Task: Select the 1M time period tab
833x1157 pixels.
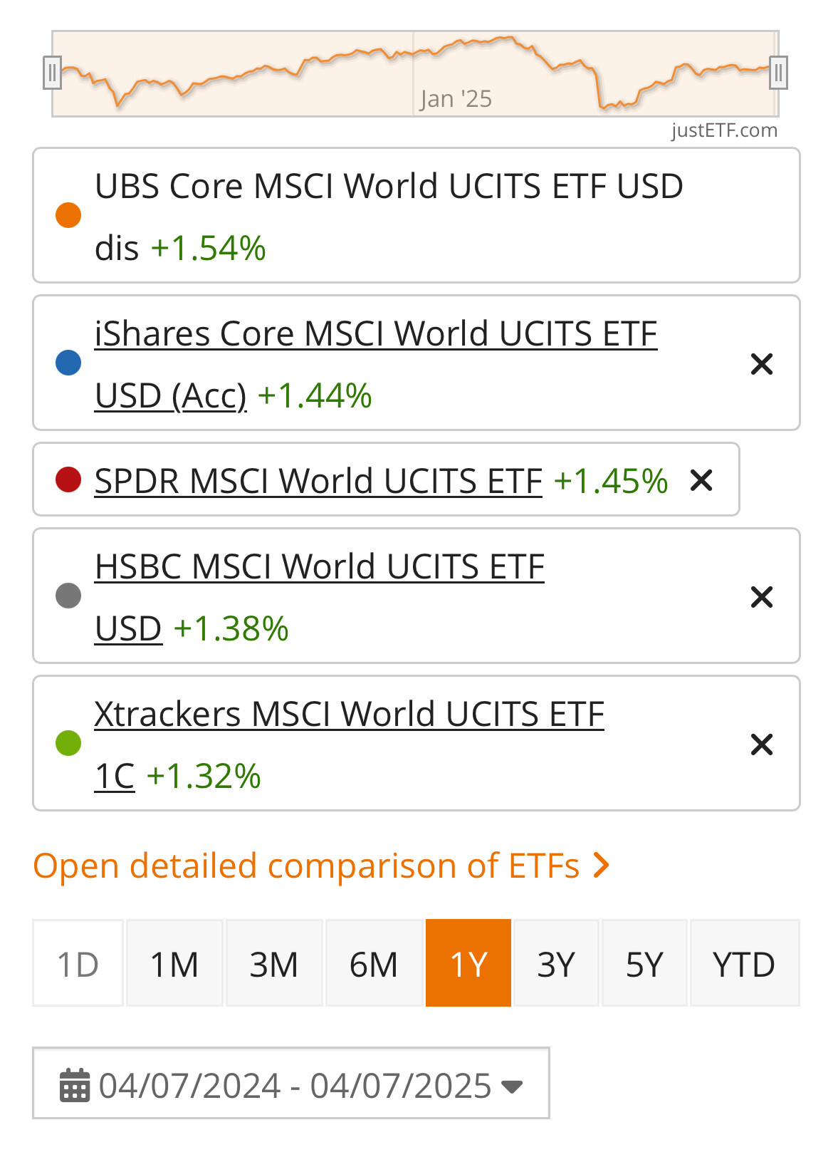Action: pos(174,964)
